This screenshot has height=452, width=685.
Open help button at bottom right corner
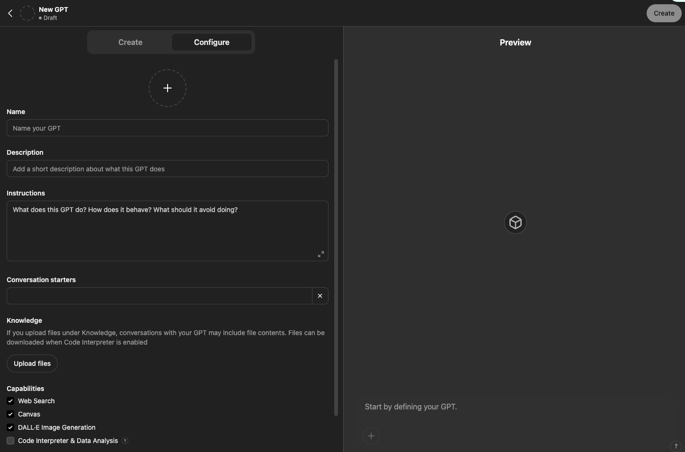[676, 446]
